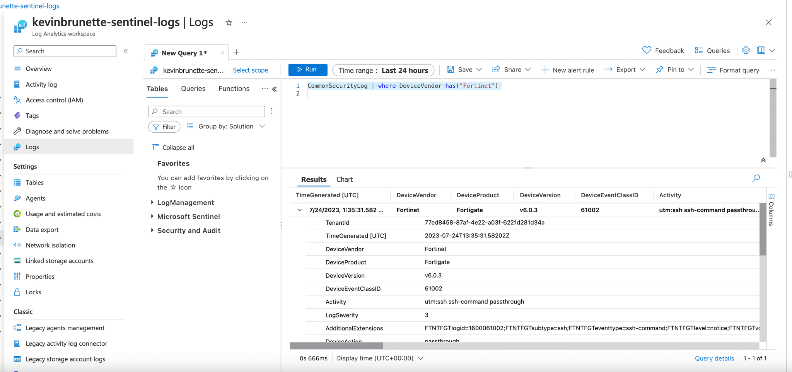Add a new query tab with plus icon
The height and width of the screenshot is (372, 792).
[x=237, y=52]
